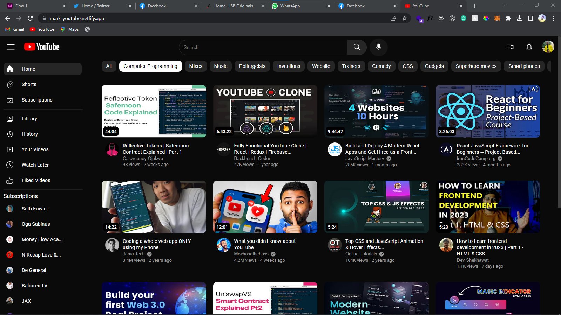
Task: Play React for Beginners thumbnail
Action: (x=488, y=111)
